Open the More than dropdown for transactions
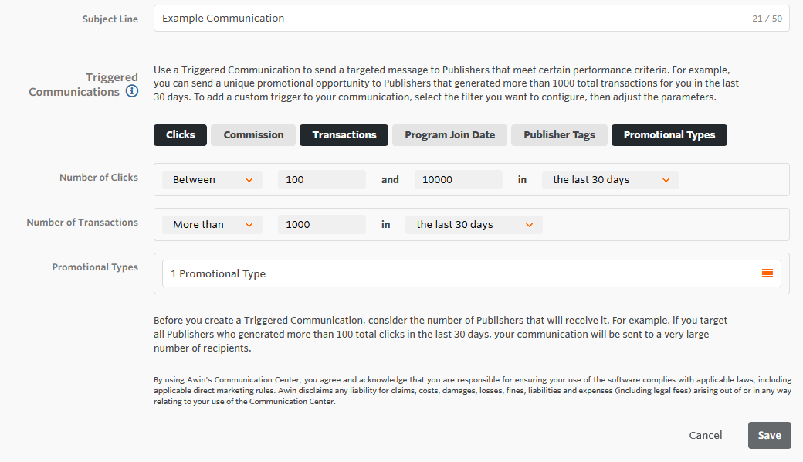 coord(212,224)
